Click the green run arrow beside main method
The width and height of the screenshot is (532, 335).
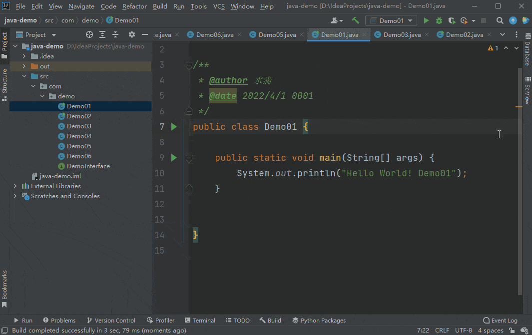(173, 157)
